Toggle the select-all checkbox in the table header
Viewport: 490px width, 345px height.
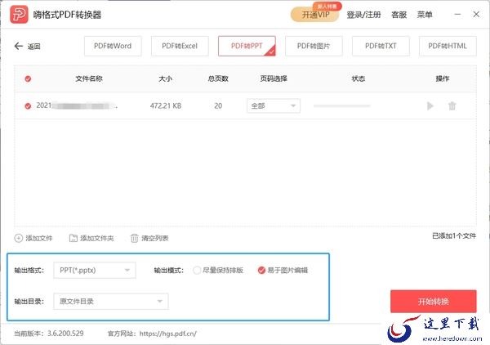28,78
